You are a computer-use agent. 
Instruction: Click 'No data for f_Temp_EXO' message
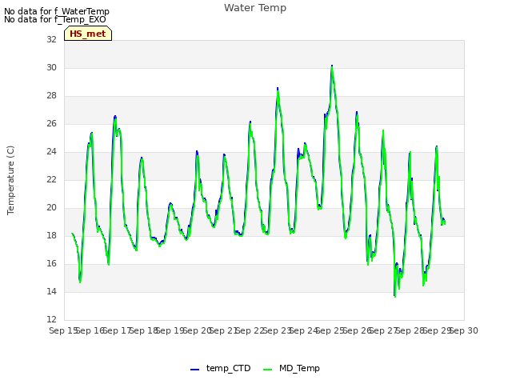click(55, 19)
